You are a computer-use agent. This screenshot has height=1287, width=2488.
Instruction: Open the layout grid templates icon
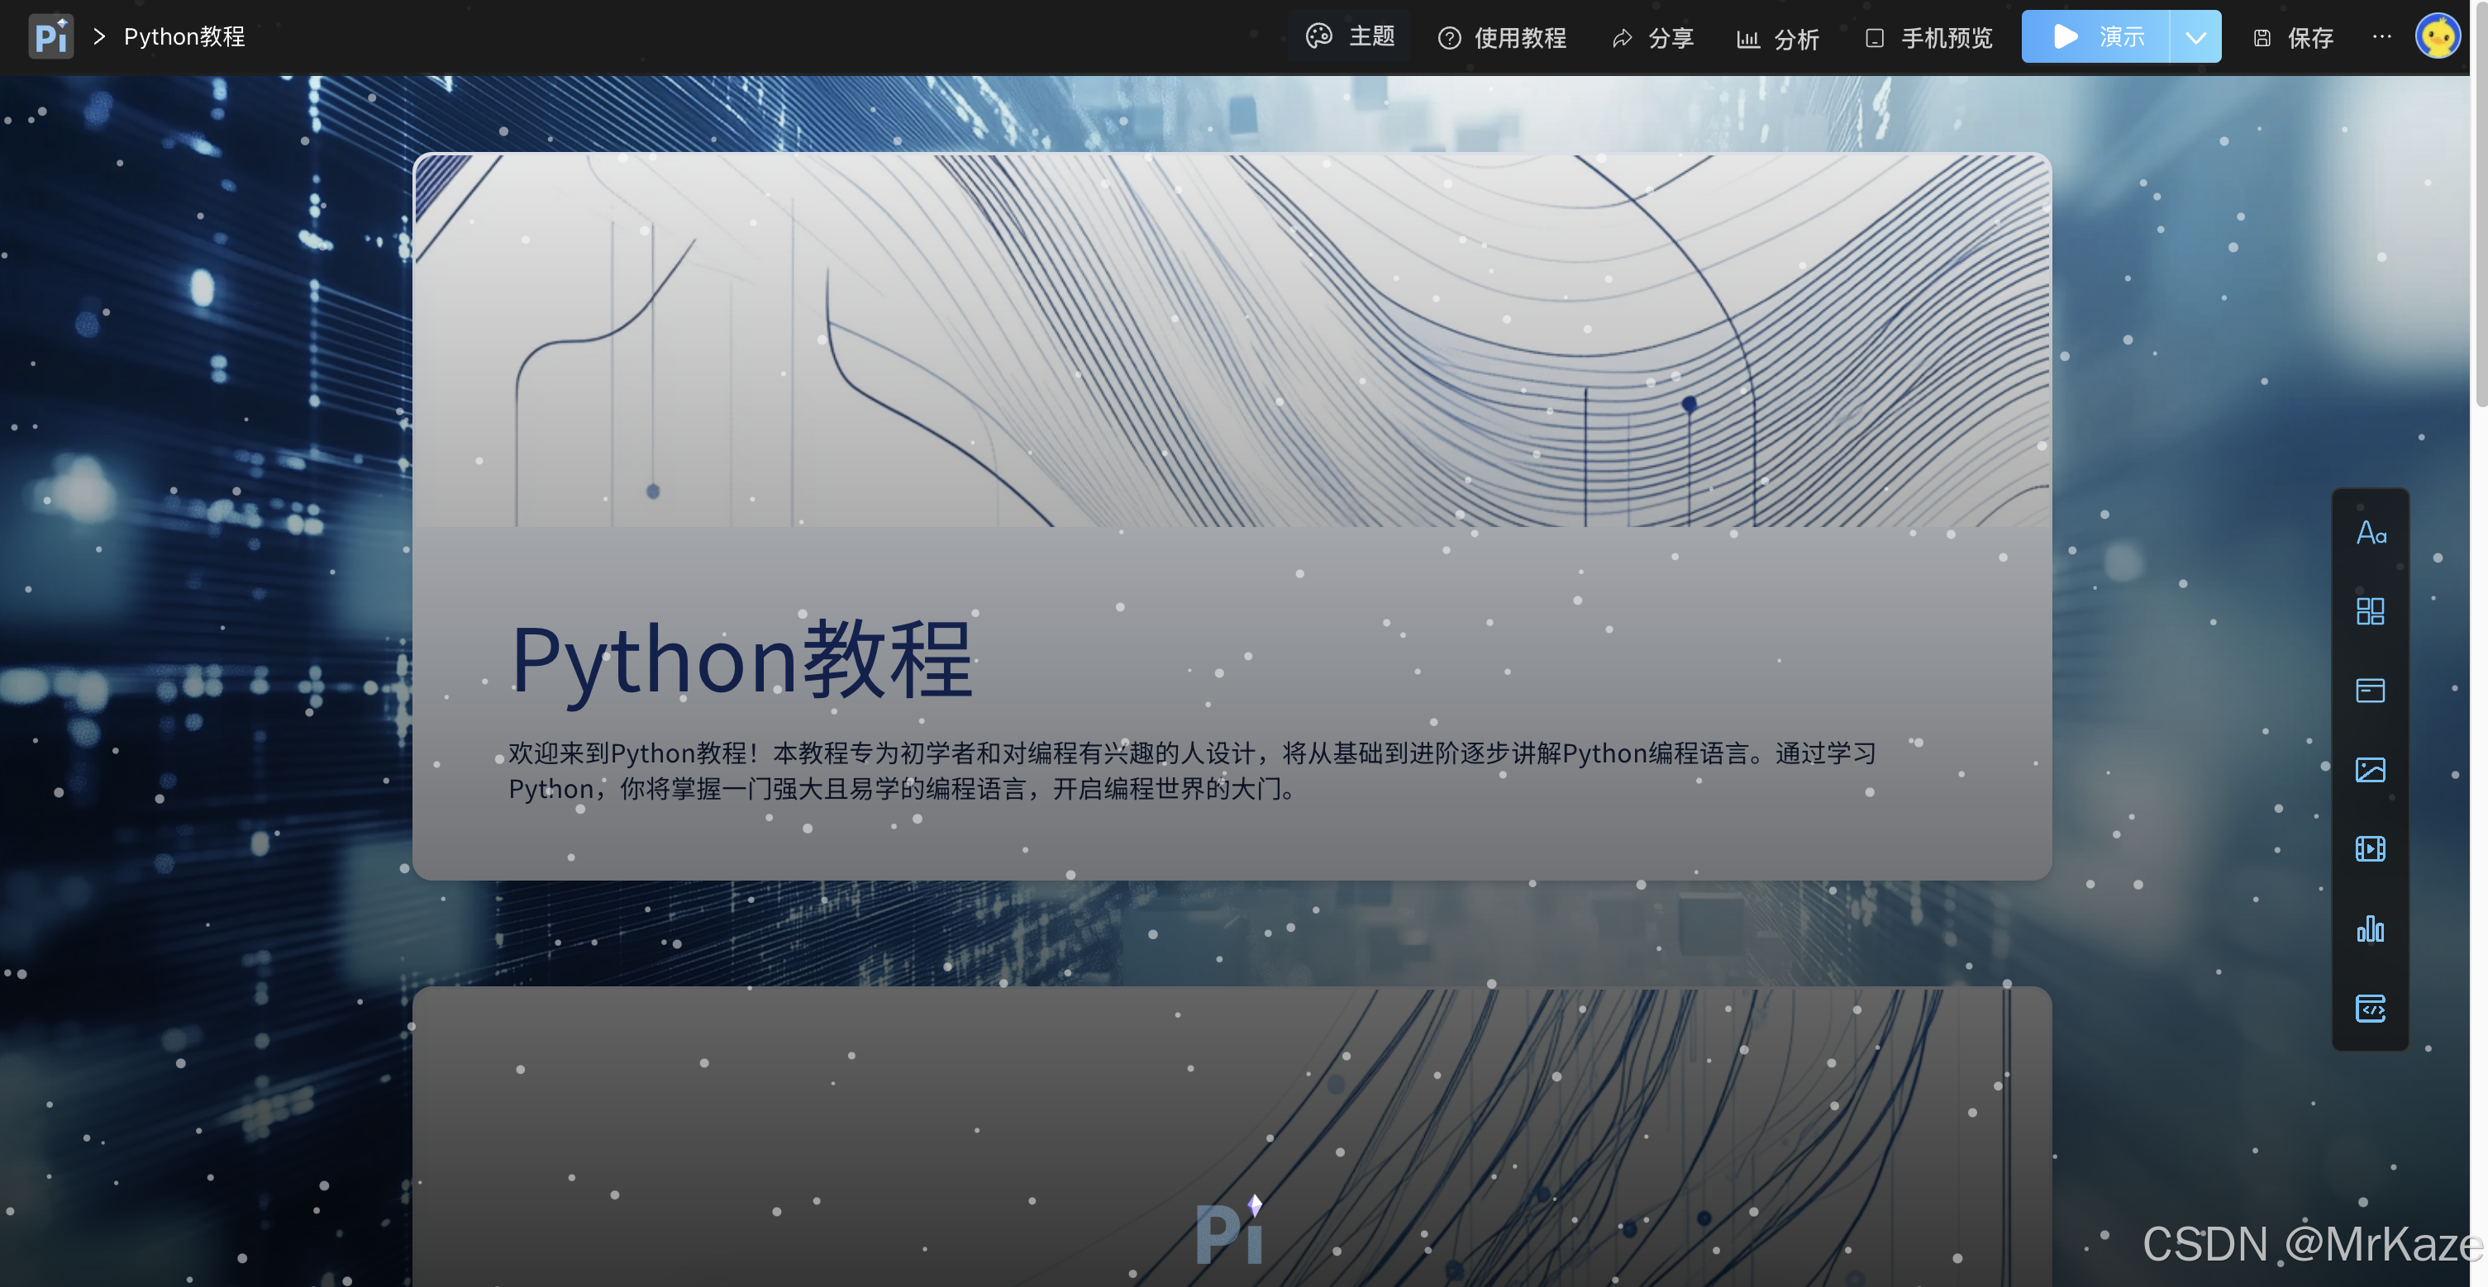pos(2370,611)
